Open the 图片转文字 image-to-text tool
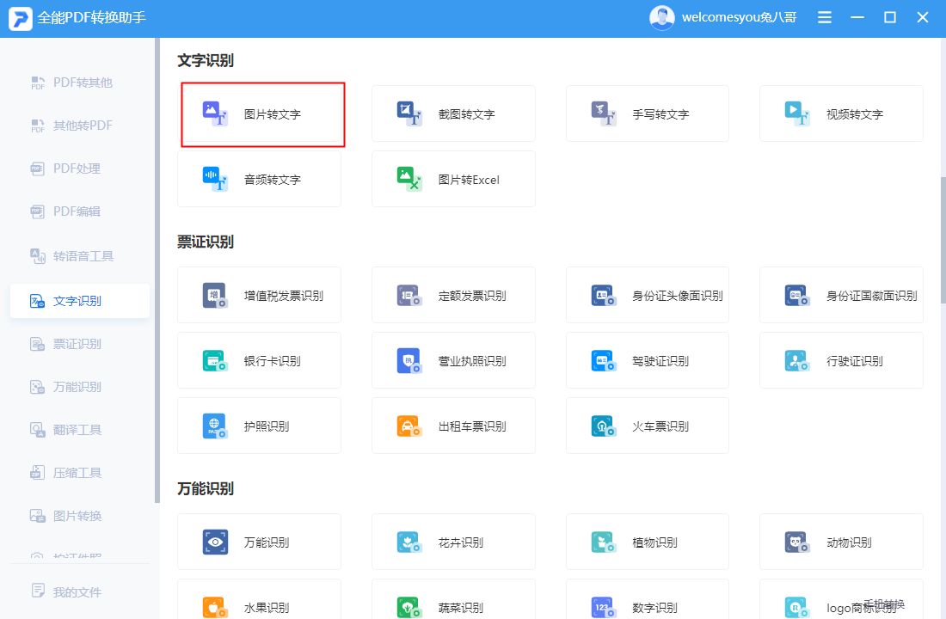Viewport: 946px width, 619px height. pyautogui.click(x=261, y=113)
